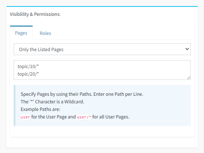Click the "The '*' Character is a Wildcard." text
Screen dimensions: 204x153
point(52,102)
